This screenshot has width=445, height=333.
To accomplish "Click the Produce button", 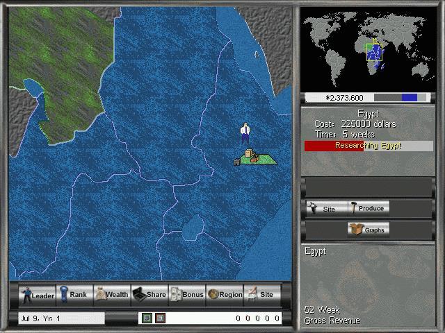I will [369, 208].
